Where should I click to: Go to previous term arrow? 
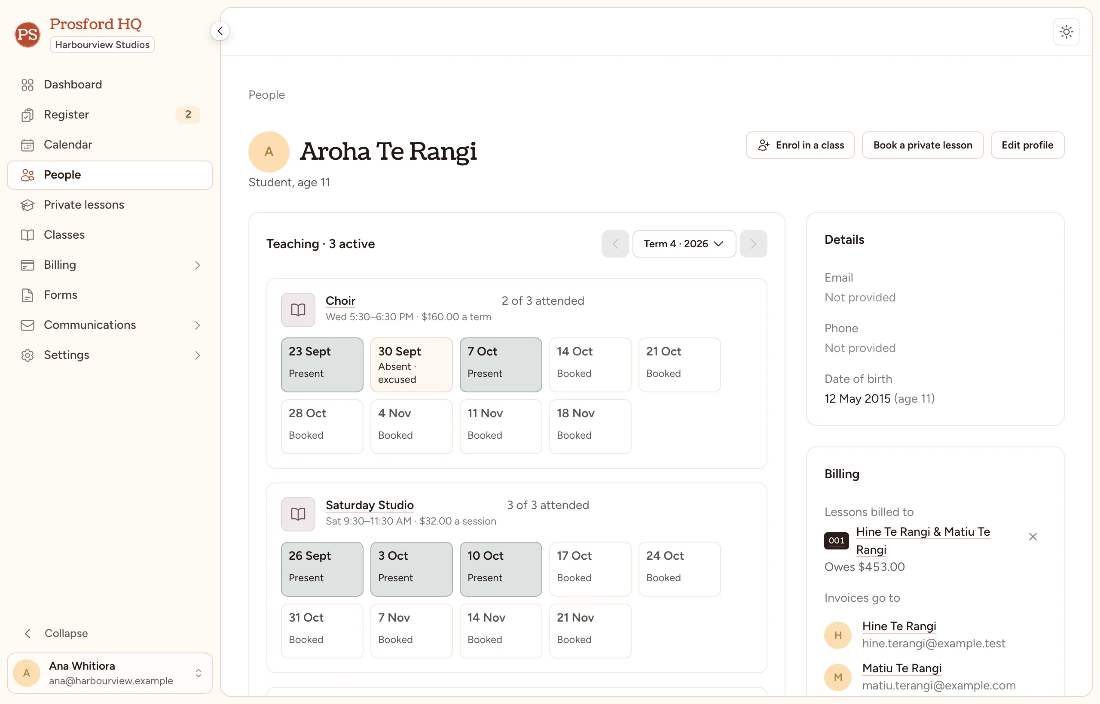[x=615, y=244]
